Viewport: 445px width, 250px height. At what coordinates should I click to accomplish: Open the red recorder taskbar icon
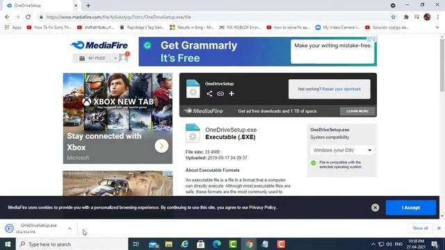[x=281, y=244]
